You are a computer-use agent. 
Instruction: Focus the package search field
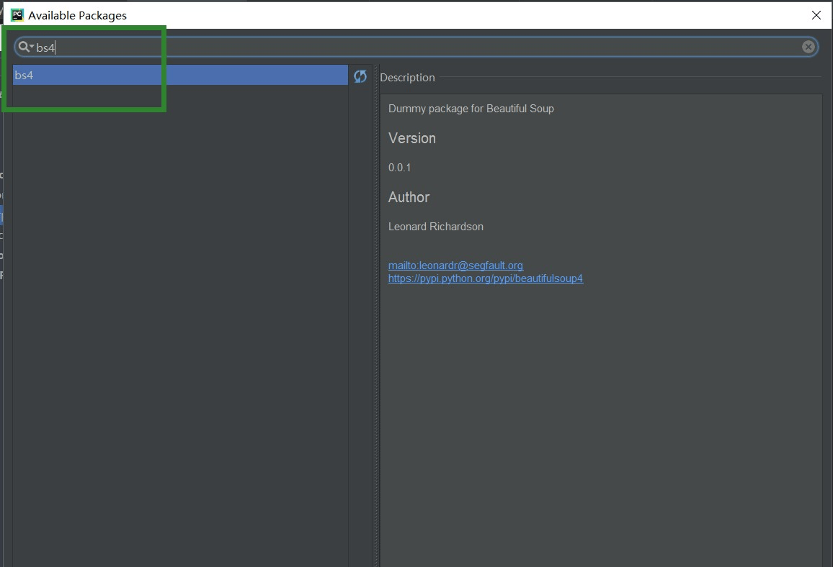416,47
